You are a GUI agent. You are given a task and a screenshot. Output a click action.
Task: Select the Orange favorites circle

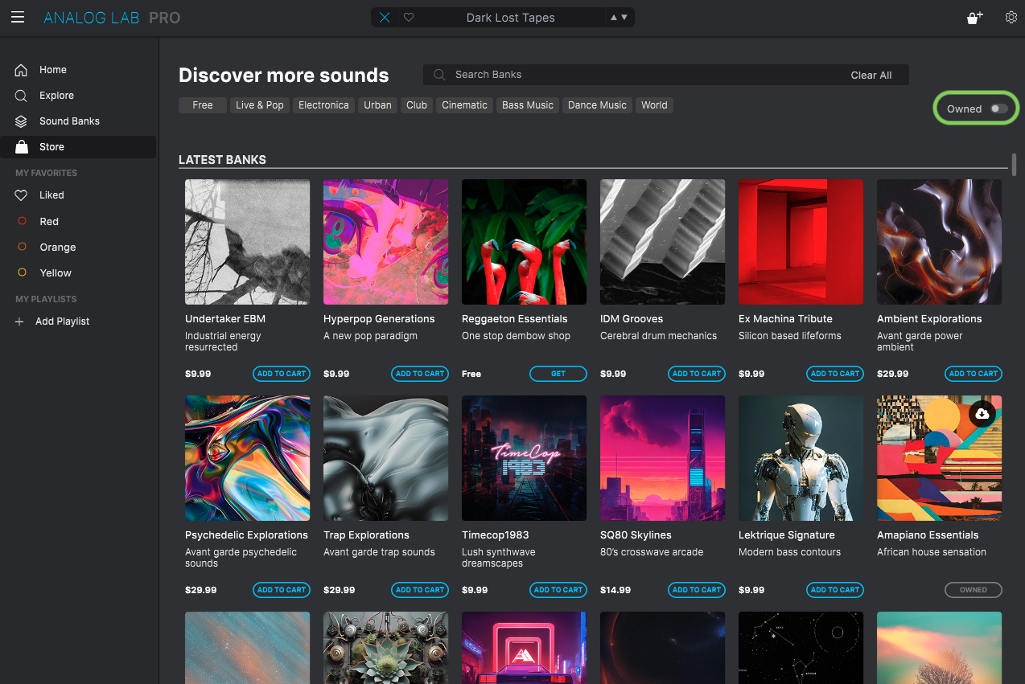tap(23, 247)
